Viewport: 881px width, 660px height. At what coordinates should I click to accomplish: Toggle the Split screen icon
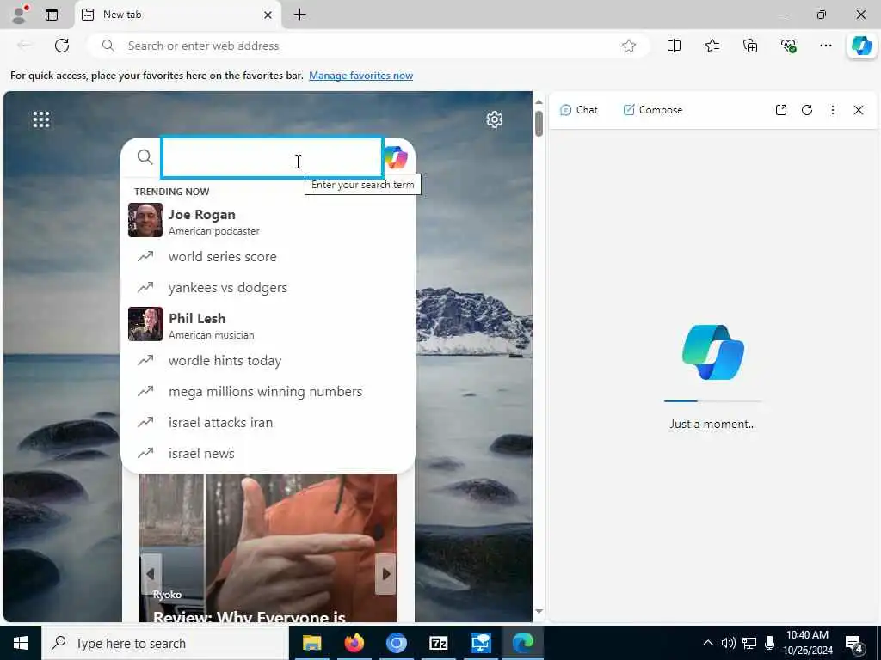674,46
